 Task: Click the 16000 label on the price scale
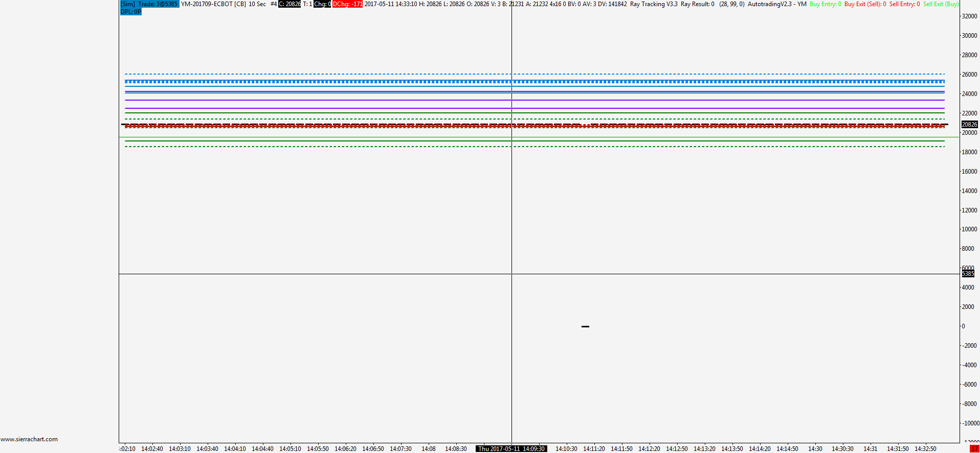tap(969, 172)
